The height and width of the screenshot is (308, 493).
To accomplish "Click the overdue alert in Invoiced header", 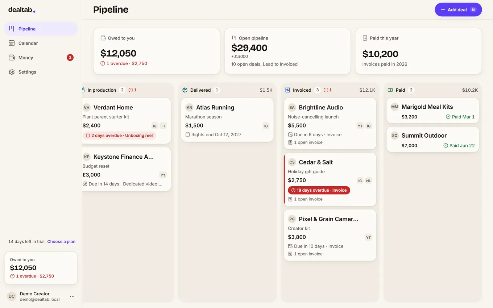I will 328,90.
